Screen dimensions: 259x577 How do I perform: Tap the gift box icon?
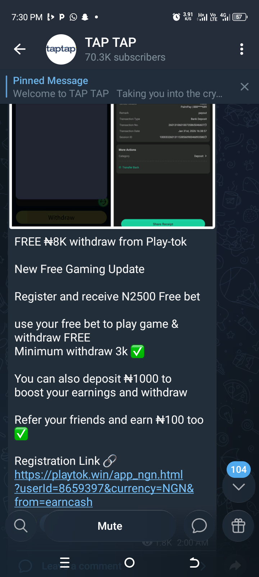[x=238, y=526]
